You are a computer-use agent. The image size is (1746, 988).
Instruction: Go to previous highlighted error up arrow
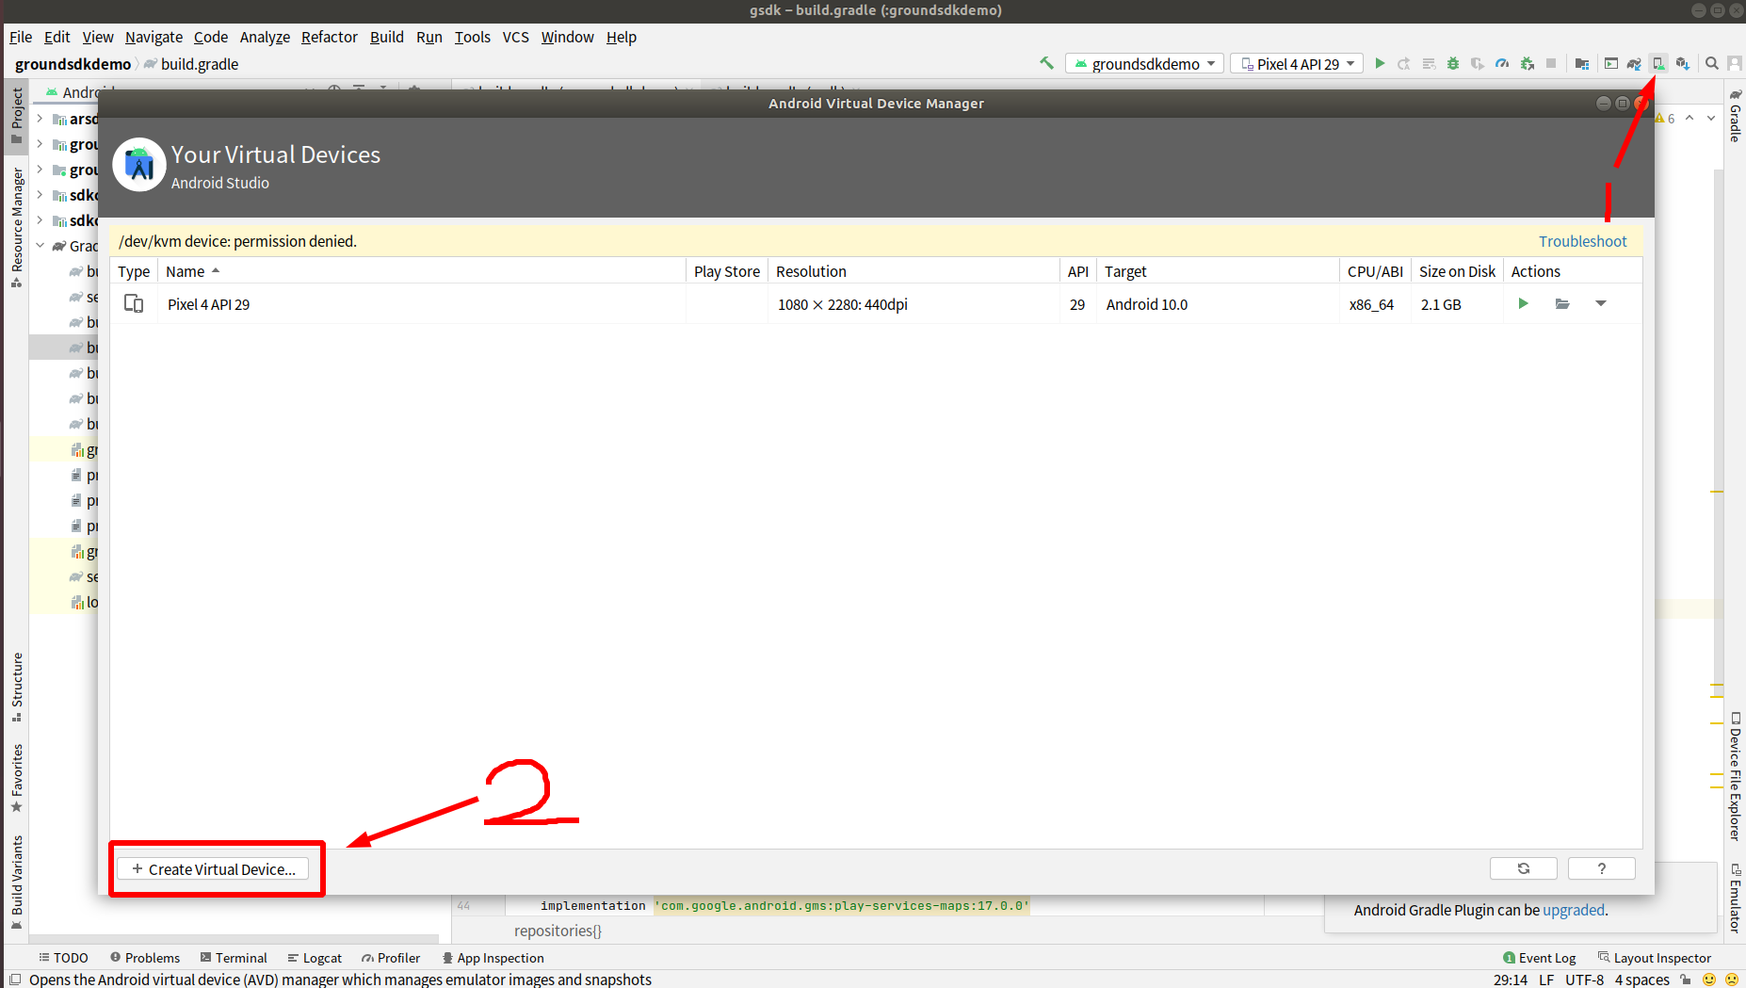click(x=1689, y=118)
